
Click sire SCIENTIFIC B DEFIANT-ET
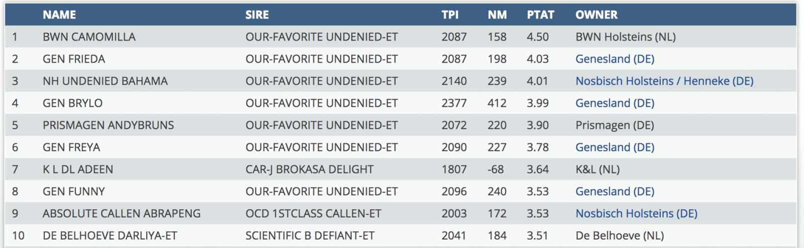(x=310, y=235)
